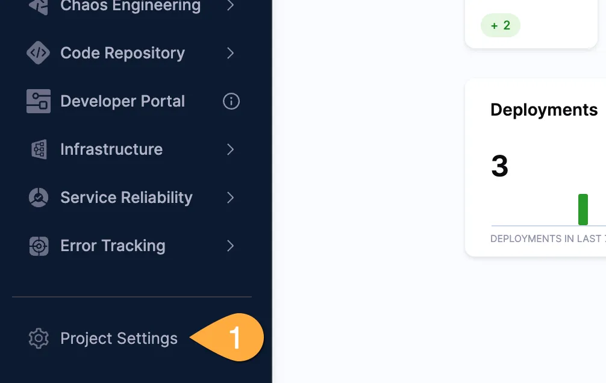This screenshot has height=383, width=606.
Task: Click the green "+ 2" badge
Action: coord(501,25)
